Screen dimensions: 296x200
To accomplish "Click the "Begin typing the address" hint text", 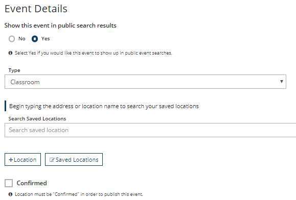I will tap(104, 106).
